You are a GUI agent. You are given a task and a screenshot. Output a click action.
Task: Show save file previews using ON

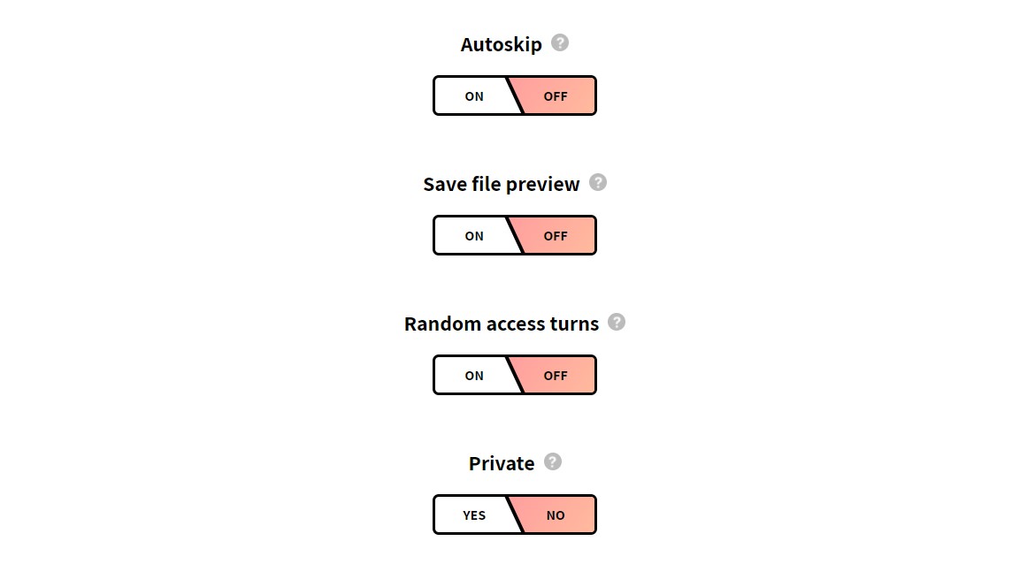pyautogui.click(x=474, y=235)
